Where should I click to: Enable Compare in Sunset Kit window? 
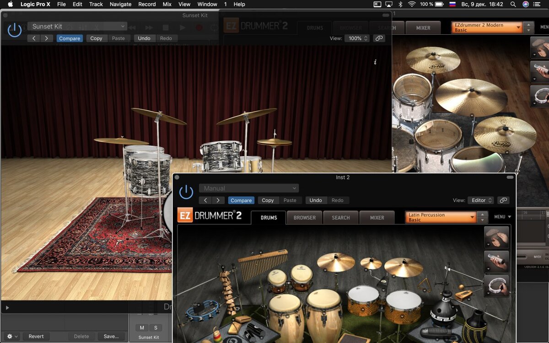click(x=70, y=38)
